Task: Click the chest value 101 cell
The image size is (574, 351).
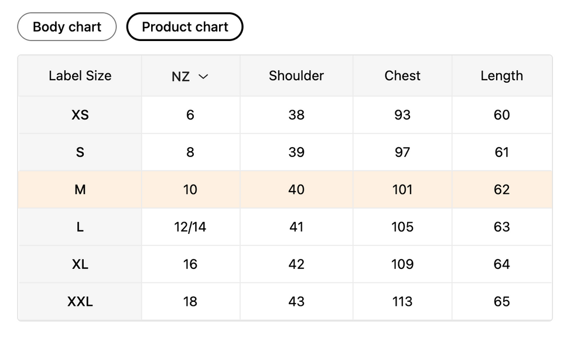Action: [402, 189]
